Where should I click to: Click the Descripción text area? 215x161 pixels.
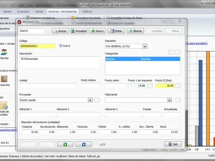(x=60, y=62)
